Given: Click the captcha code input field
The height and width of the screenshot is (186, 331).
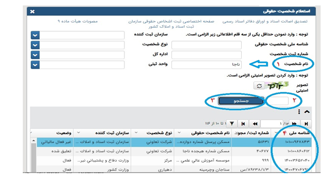Looking at the screenshot, I should pyautogui.click(x=277, y=101).
